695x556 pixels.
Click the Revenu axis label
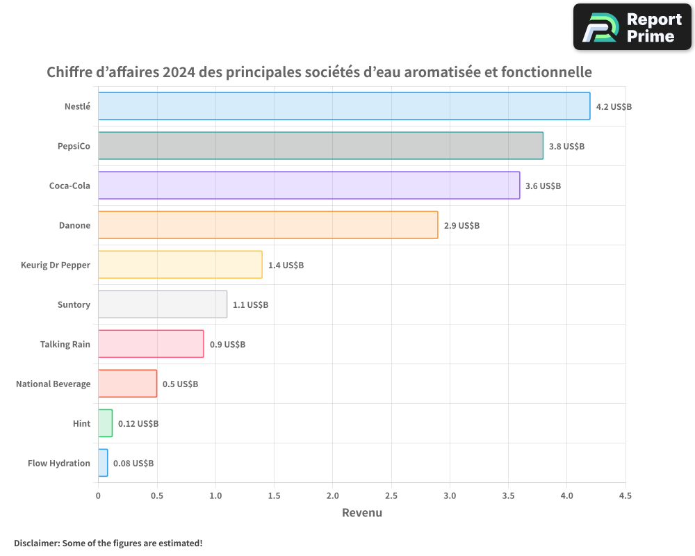(361, 513)
